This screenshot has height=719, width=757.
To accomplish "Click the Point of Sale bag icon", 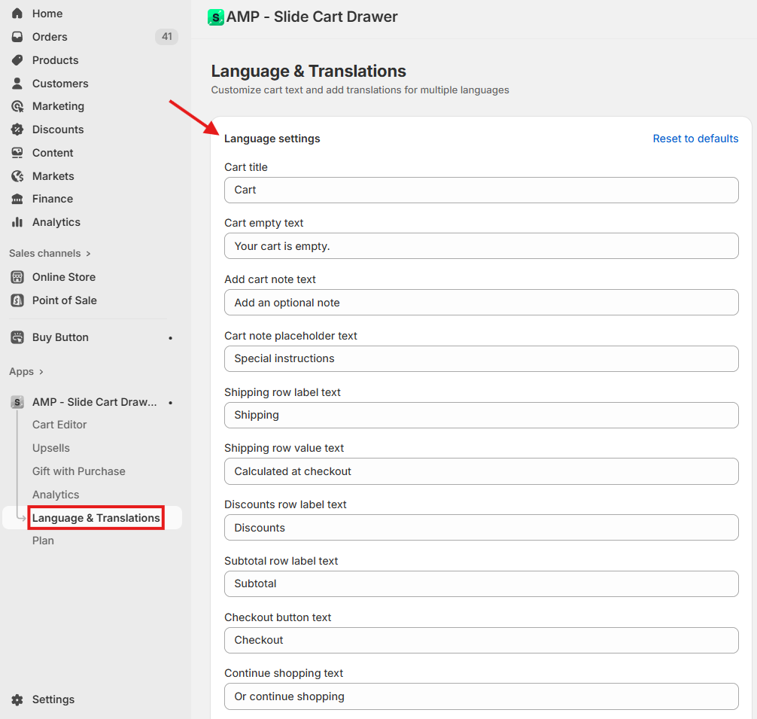I will coord(17,300).
